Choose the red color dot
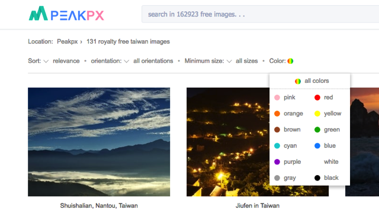Viewport: 379px width, 213px height. (317, 98)
